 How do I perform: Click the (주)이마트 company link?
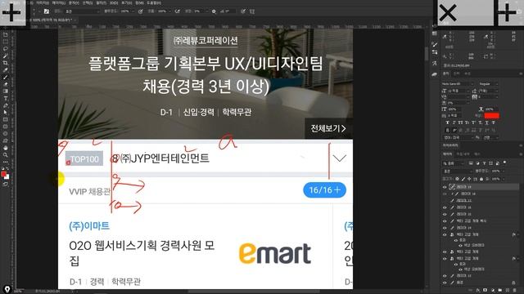89,226
